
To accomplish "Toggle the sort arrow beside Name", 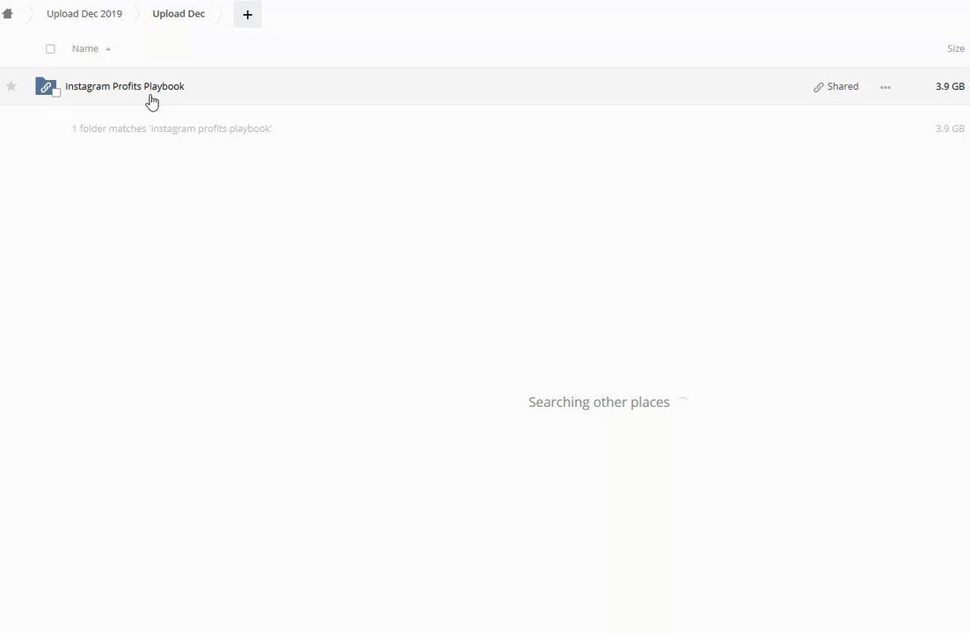I will pyautogui.click(x=108, y=49).
